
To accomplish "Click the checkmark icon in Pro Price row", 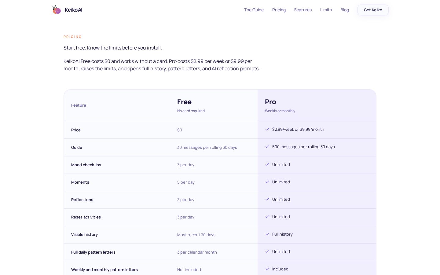I will (x=267, y=129).
